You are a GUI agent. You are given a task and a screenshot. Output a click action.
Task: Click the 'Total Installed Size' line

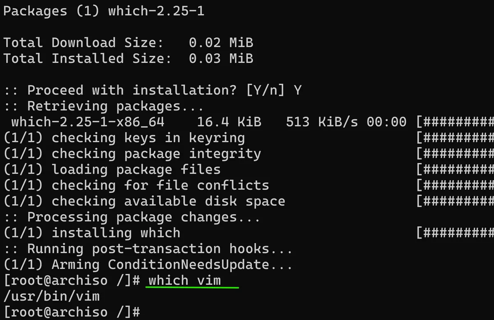128,58
